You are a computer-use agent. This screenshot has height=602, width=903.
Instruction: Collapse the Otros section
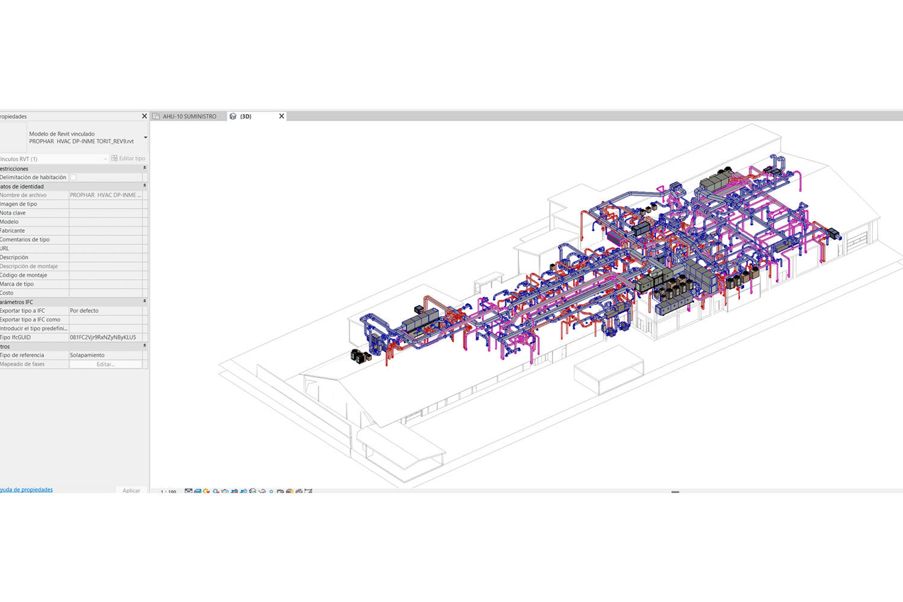coord(144,346)
